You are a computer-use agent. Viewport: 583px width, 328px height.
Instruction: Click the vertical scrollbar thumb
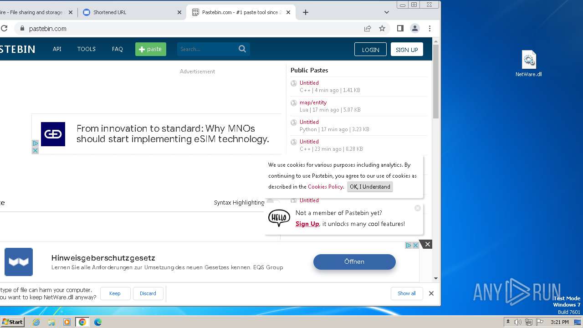coord(436,82)
